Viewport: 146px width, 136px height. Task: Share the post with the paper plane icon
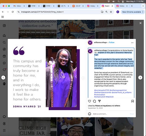(x=99, y=101)
